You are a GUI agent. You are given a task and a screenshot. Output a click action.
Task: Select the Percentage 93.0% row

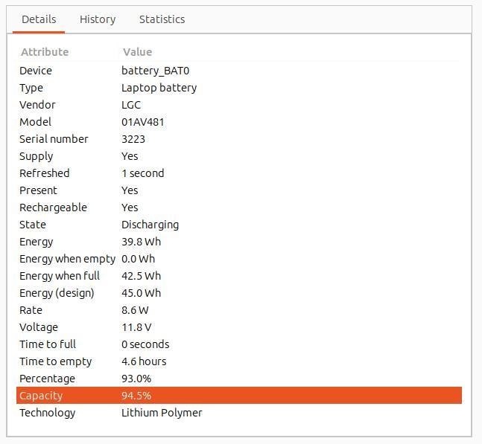click(x=239, y=379)
